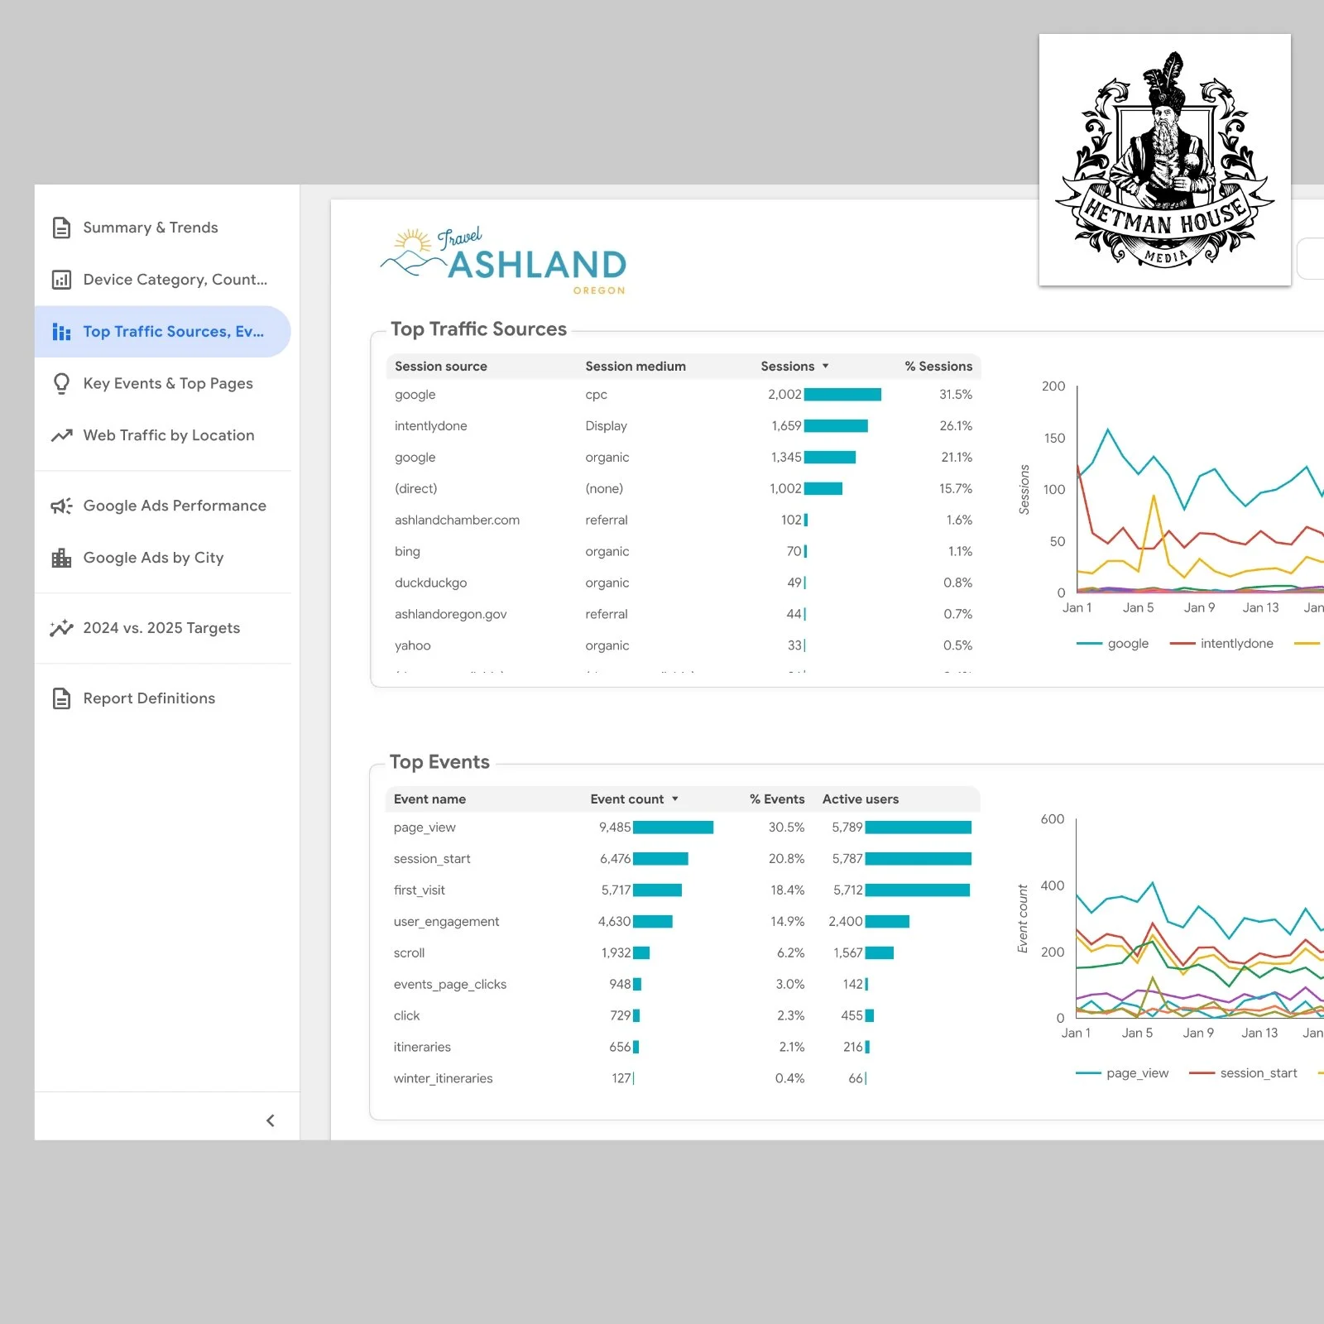Viewport: 1324px width, 1324px height.
Task: Open the Key Events & Top Pages page
Action: (x=168, y=383)
